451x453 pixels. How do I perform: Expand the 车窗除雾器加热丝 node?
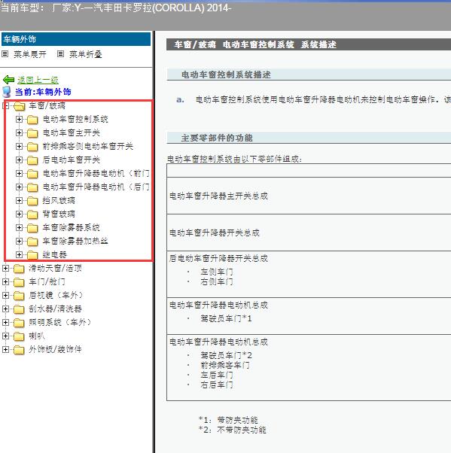[x=19, y=241]
